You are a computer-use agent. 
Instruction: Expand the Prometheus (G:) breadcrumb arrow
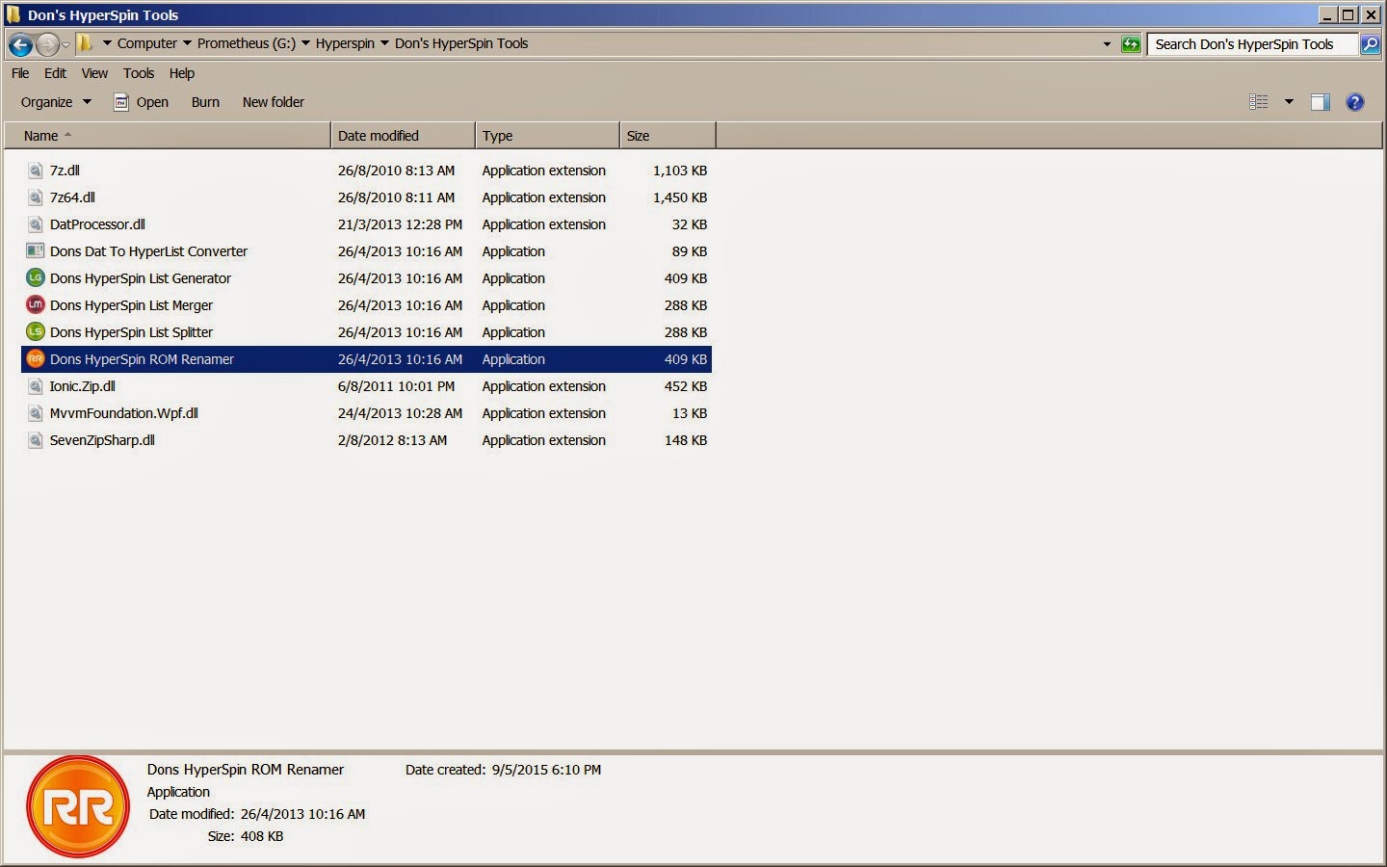click(305, 43)
